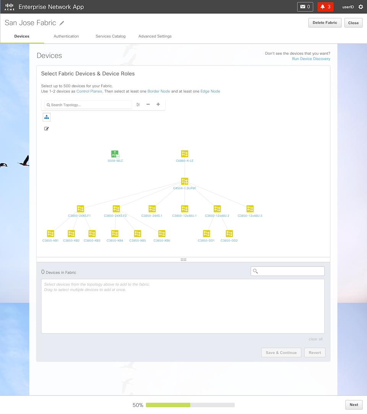
Task: Click the Revert button
Action: (x=315, y=352)
